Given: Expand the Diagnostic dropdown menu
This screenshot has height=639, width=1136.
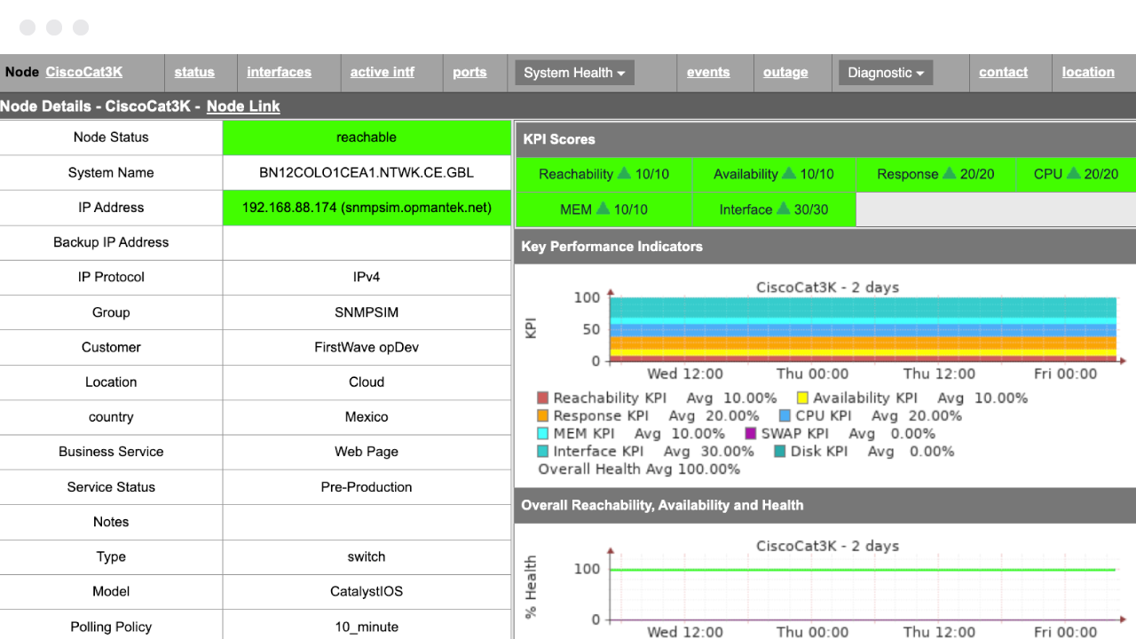Looking at the screenshot, I should click(885, 73).
